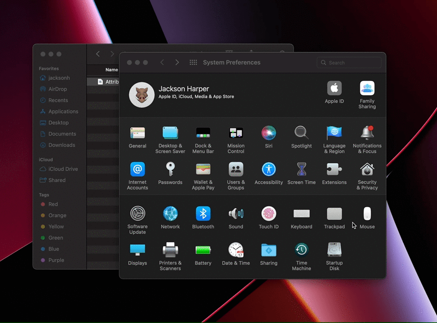
Task: Click Jackson Harper profile picture
Action: 142,95
